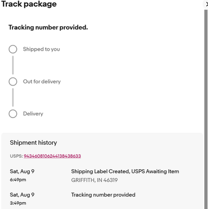Click the Sat, Aug 9 date above 6:49pm

click(x=22, y=171)
